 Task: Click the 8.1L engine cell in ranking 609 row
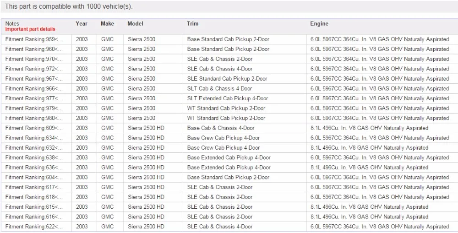pyautogui.click(x=382, y=128)
